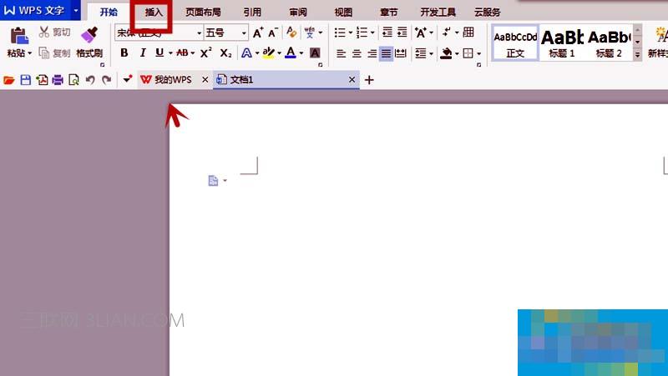
Task: Click the Chinese layout A icon
Action: 421,33
